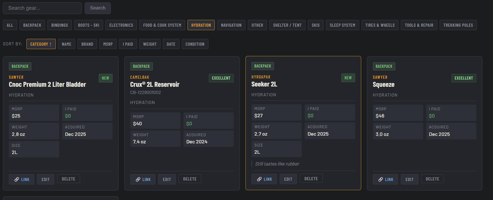Click the CAMELBAK brand label
Screen dimensions: 493x200
[140, 77]
